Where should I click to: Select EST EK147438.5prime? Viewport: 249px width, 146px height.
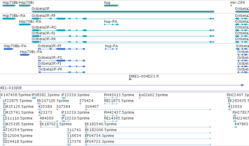click(15, 95)
